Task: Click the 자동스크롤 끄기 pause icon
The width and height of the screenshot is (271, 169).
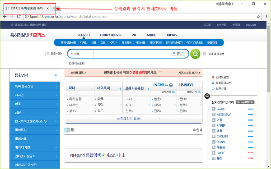Action: pyautogui.click(x=199, y=73)
